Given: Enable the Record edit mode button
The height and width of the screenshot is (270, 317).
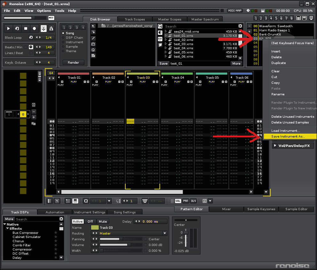Looking at the screenshot, I should (34, 28).
